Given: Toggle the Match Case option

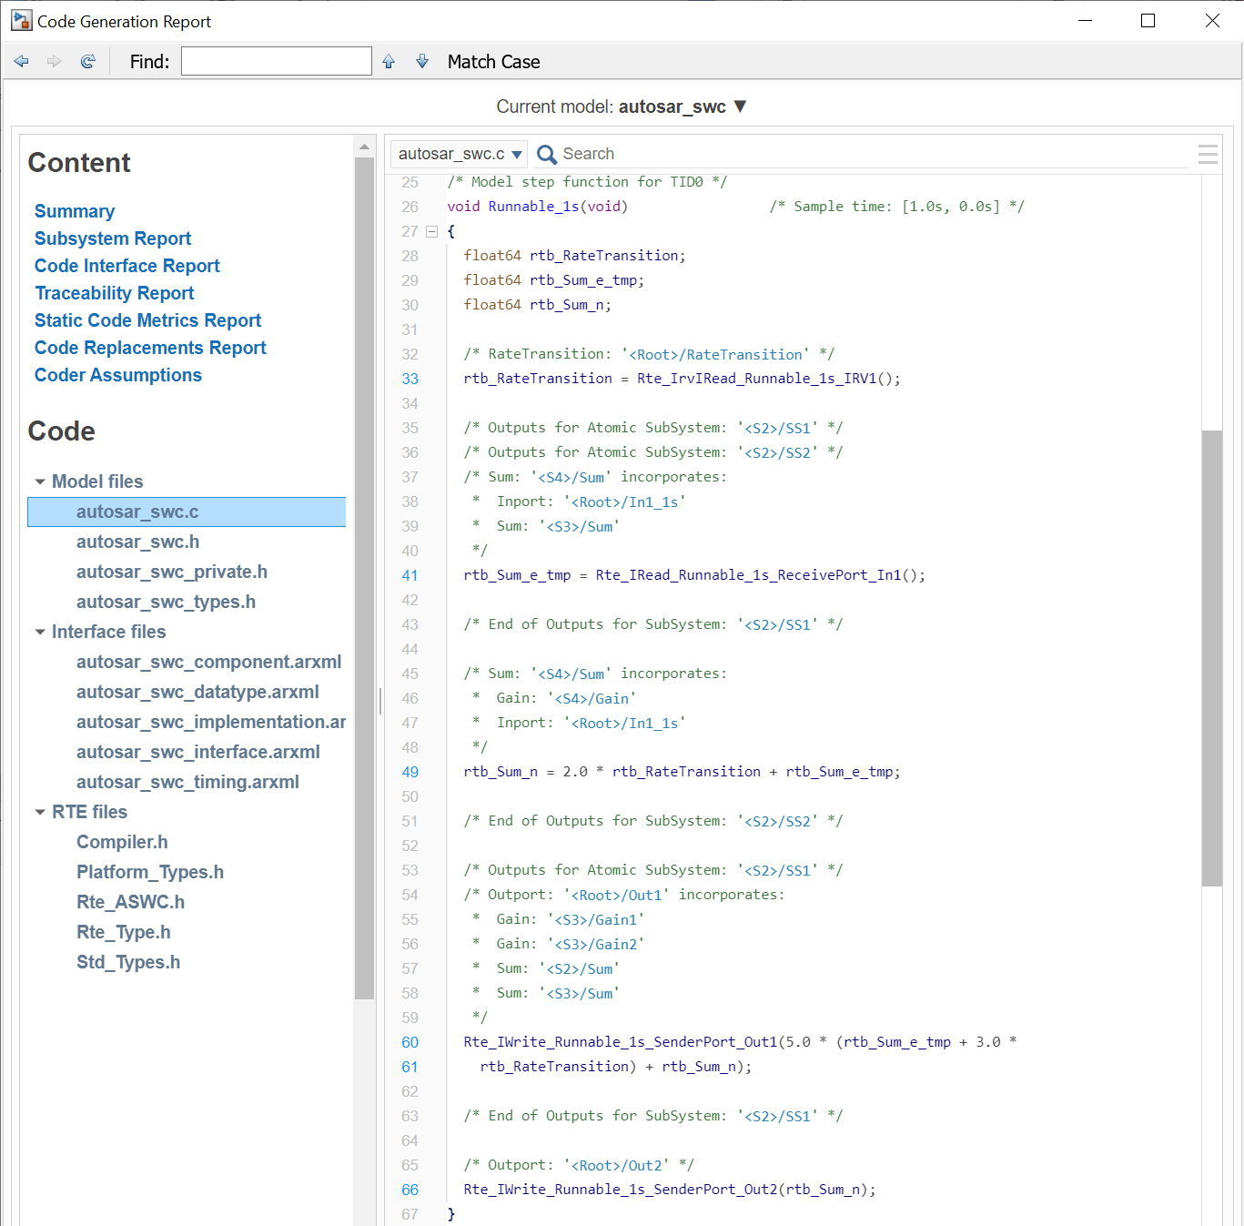Looking at the screenshot, I should click(493, 62).
